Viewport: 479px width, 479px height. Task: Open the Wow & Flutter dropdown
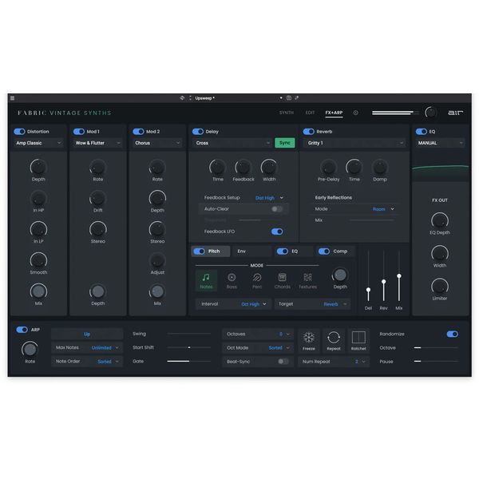(97, 143)
